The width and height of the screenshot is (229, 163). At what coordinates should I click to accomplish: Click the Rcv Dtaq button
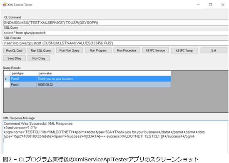39,58
